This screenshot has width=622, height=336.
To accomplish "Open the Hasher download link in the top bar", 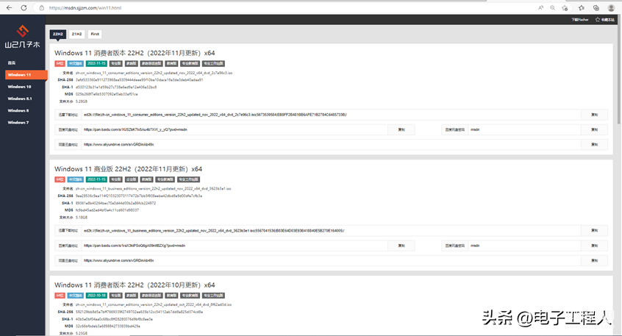I will [580, 19].
